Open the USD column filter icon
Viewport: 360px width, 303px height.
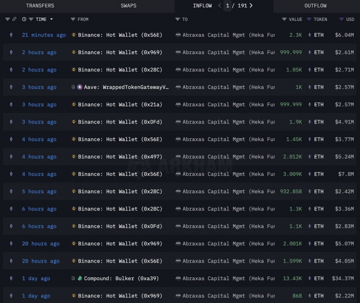pos(342,19)
